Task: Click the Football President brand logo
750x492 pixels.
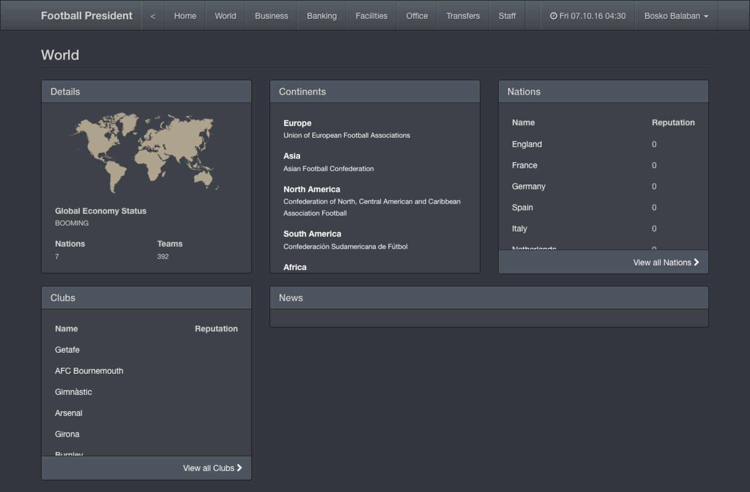Action: pyautogui.click(x=87, y=16)
